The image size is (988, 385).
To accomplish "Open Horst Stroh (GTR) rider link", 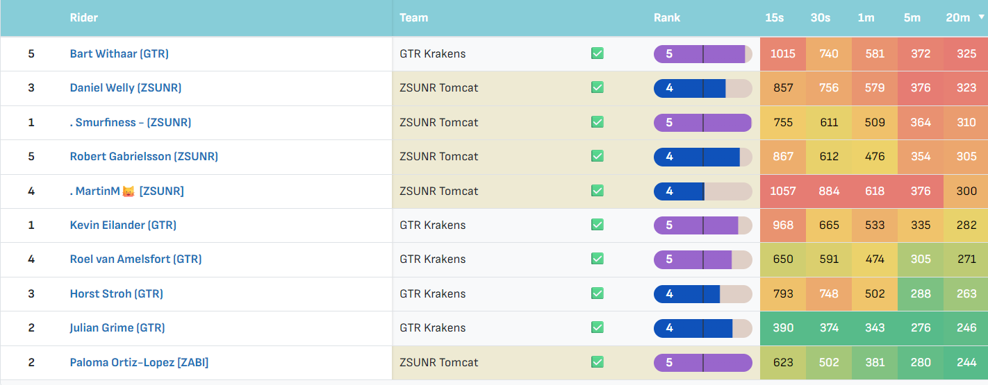I will [x=117, y=293].
